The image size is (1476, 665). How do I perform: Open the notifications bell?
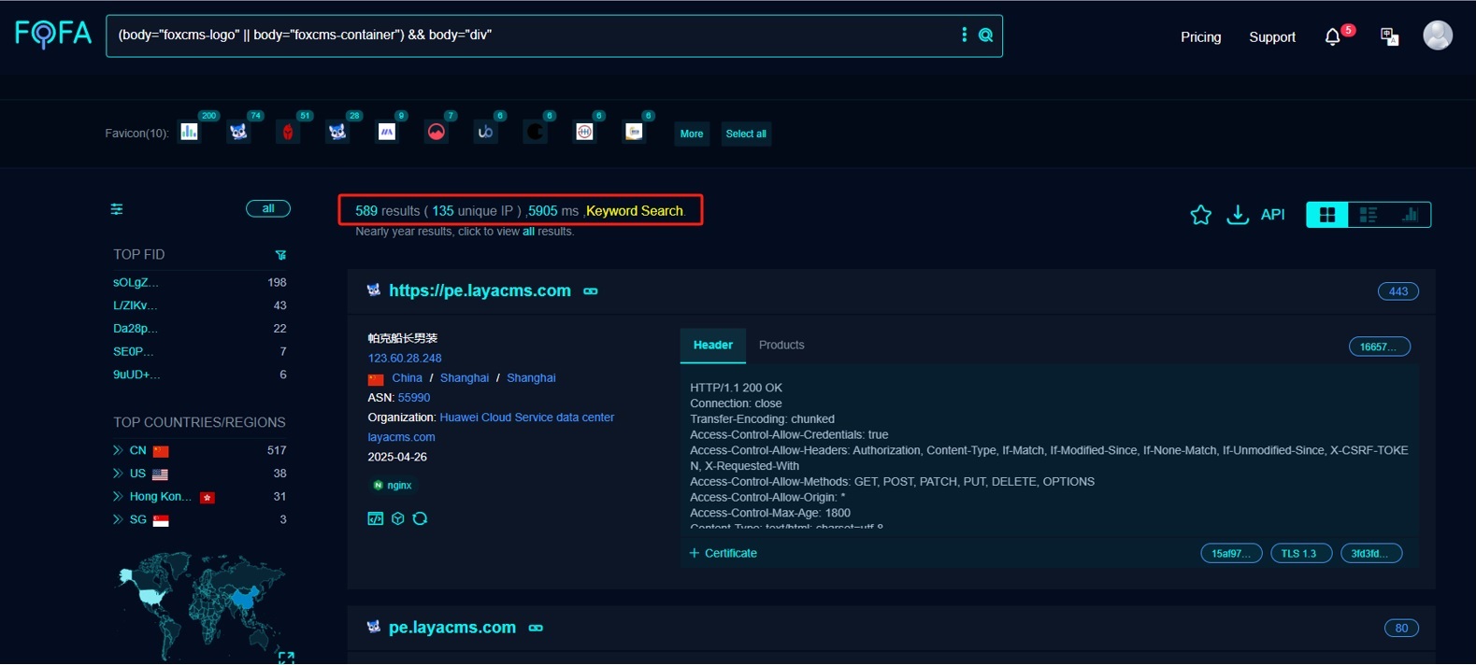(1332, 37)
